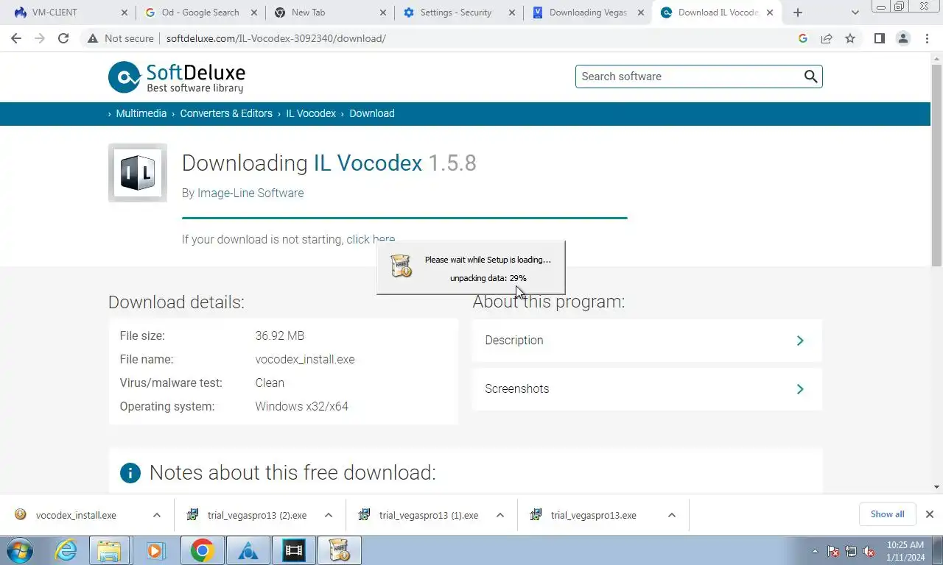Select the Download IL Vocodex tab

pyautogui.click(x=718, y=13)
